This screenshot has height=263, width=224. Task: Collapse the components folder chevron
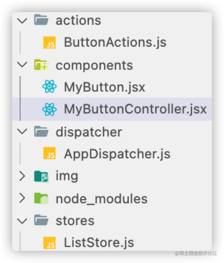[22, 65]
